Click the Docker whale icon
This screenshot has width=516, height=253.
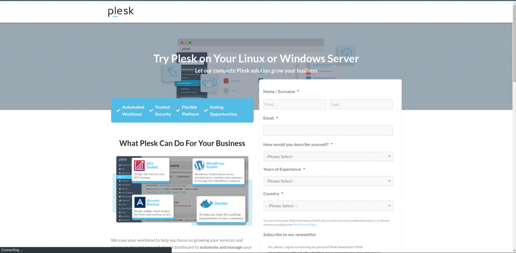tap(207, 204)
